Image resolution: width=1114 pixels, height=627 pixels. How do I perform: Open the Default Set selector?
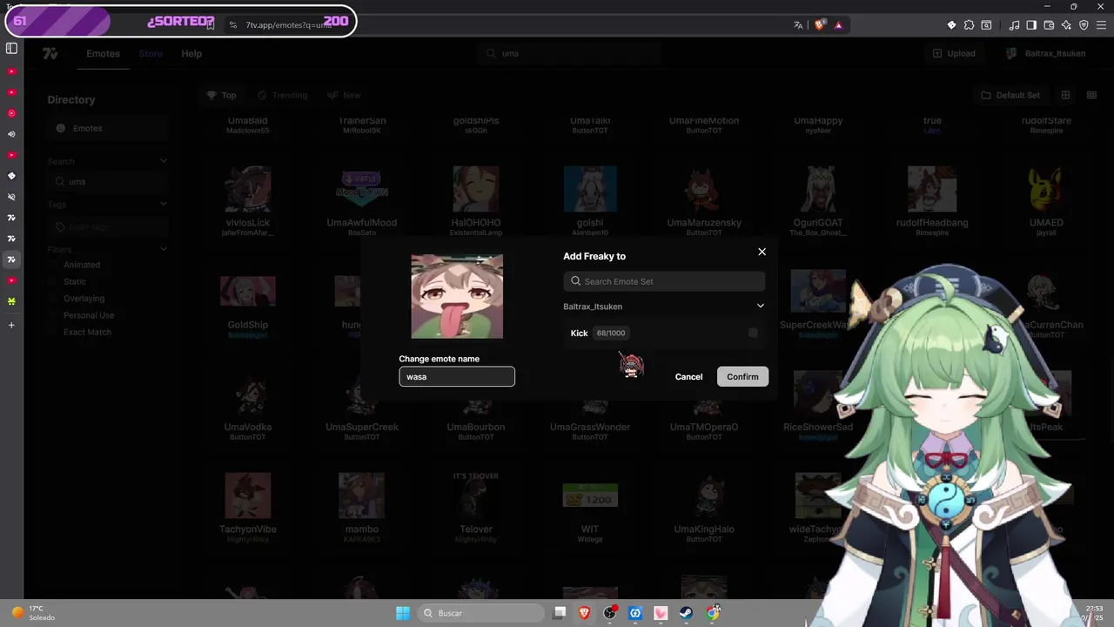(1010, 95)
